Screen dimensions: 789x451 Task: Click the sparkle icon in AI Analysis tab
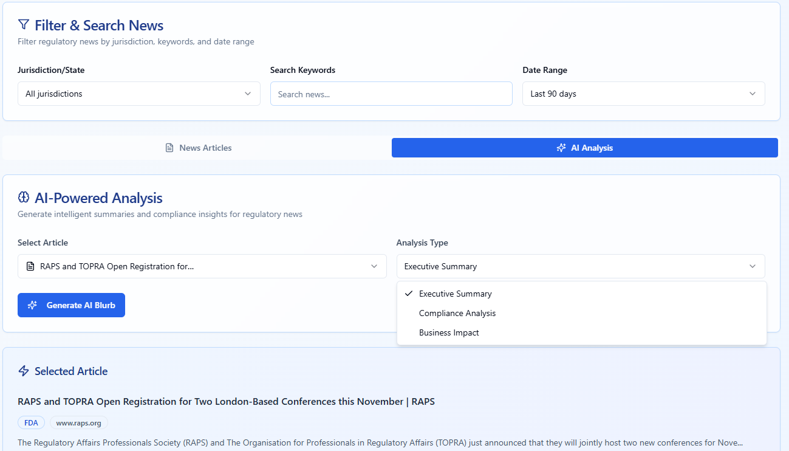pyautogui.click(x=561, y=148)
